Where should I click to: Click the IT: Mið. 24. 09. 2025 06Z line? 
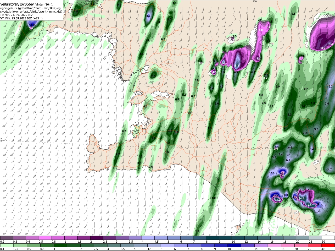click(x=16, y=15)
